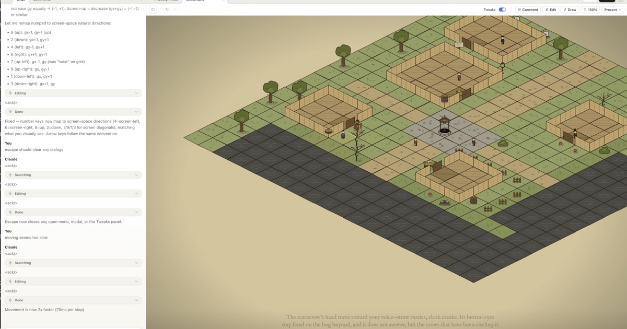This screenshot has width=627, height=329.
Task: Open the Present dropdown menu
Action: (612, 9)
